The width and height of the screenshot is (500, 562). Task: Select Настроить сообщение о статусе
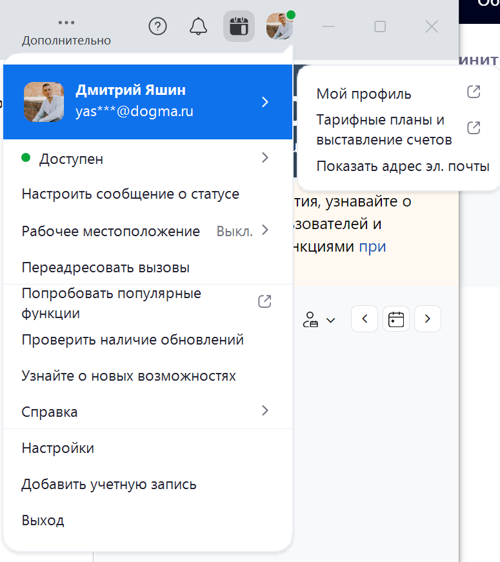(x=130, y=194)
